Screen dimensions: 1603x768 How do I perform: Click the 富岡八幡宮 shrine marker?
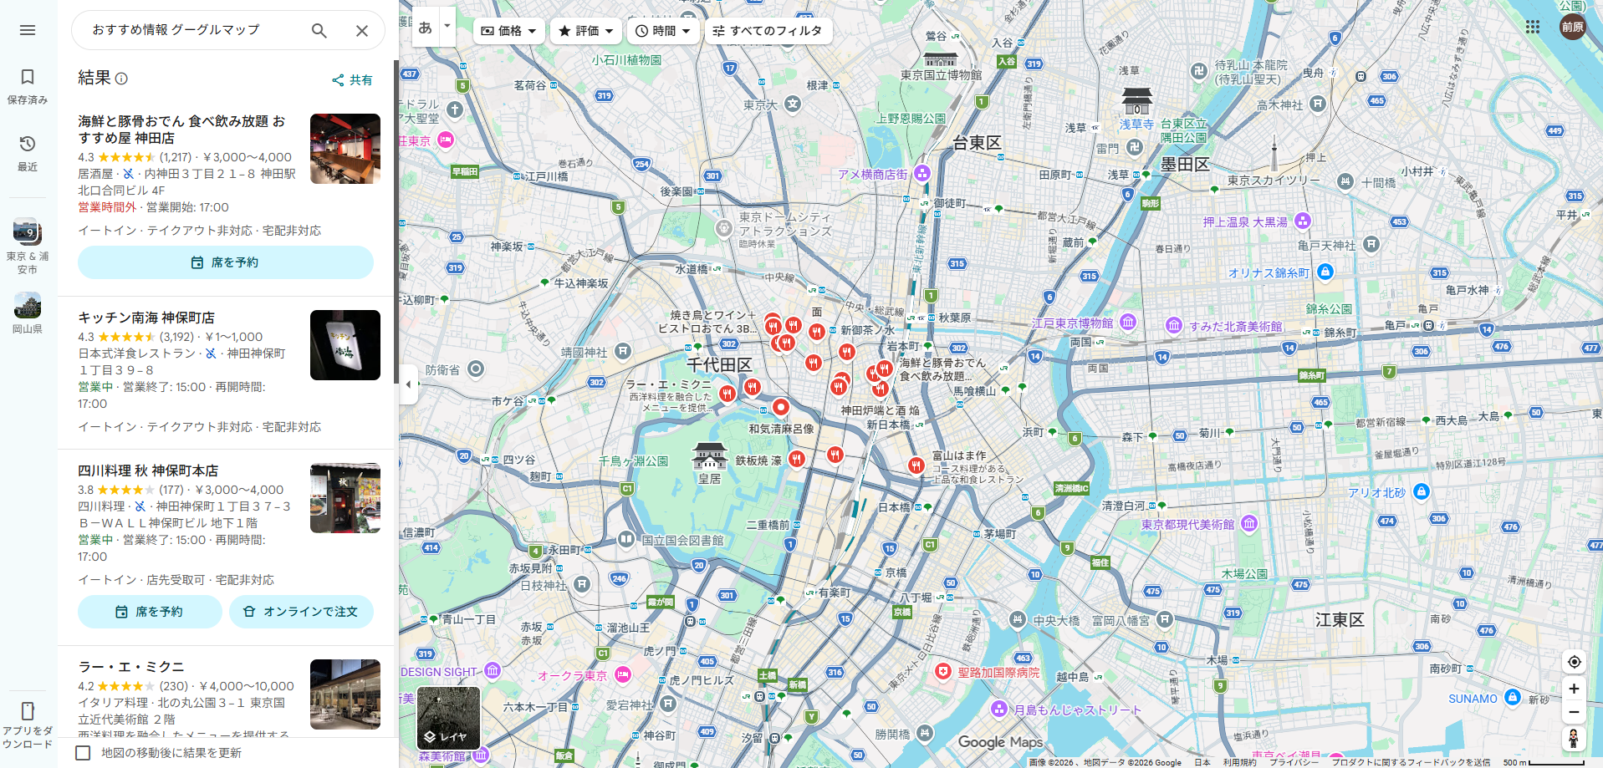pyautogui.click(x=1165, y=620)
